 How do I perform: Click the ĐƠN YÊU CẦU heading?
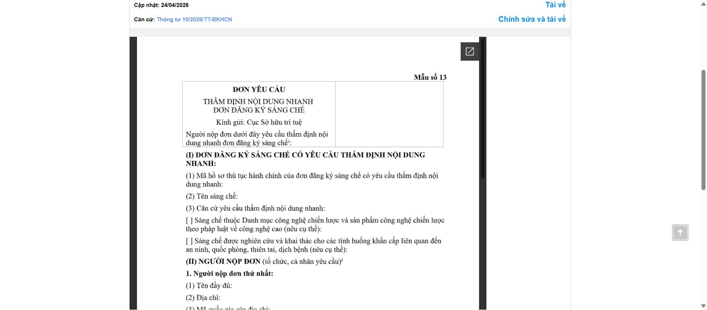(x=259, y=89)
